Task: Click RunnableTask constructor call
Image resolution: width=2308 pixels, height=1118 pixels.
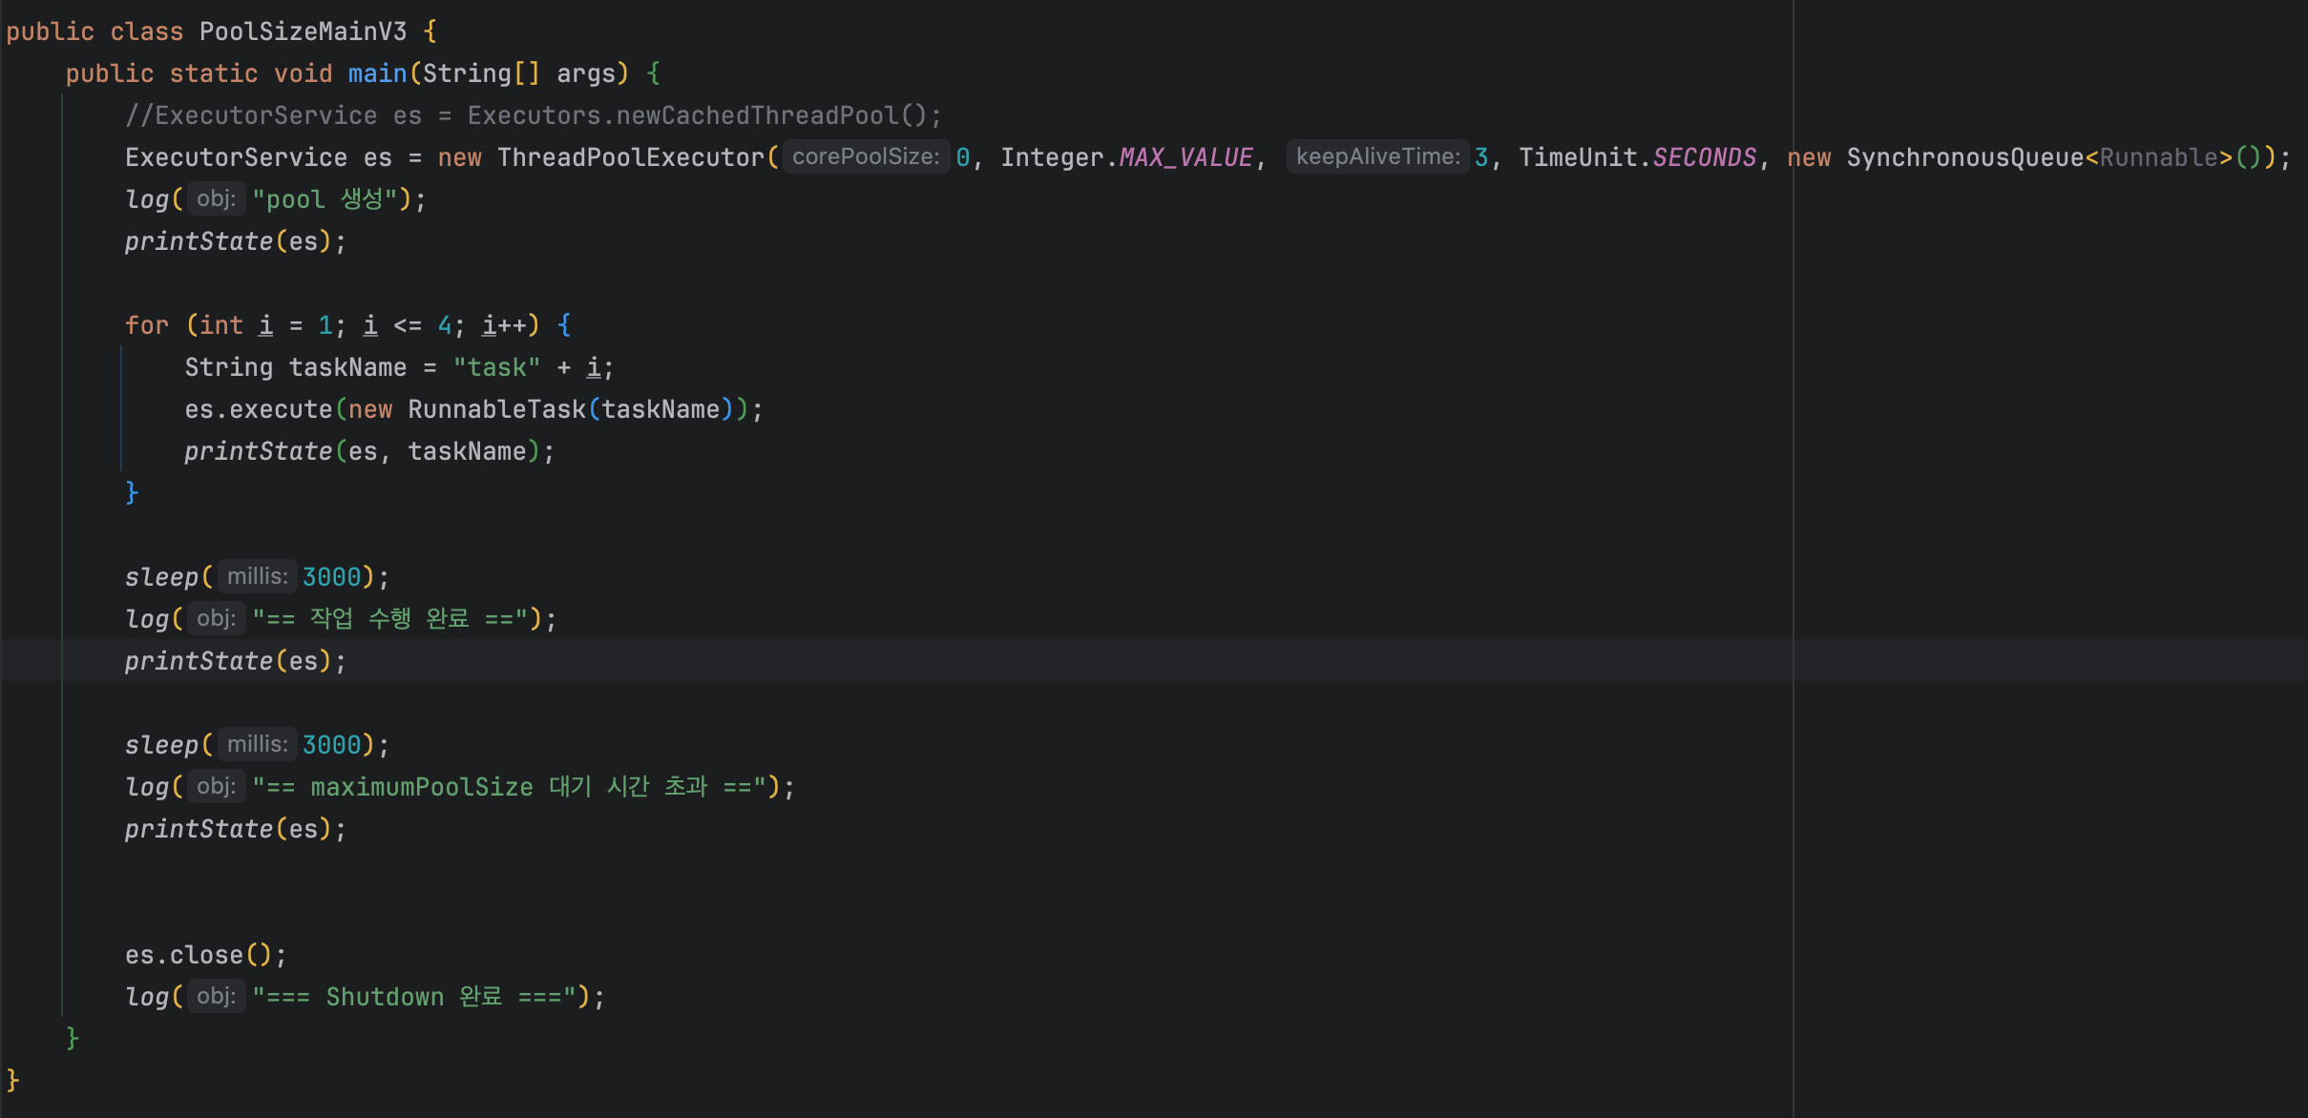Action: click(x=496, y=409)
